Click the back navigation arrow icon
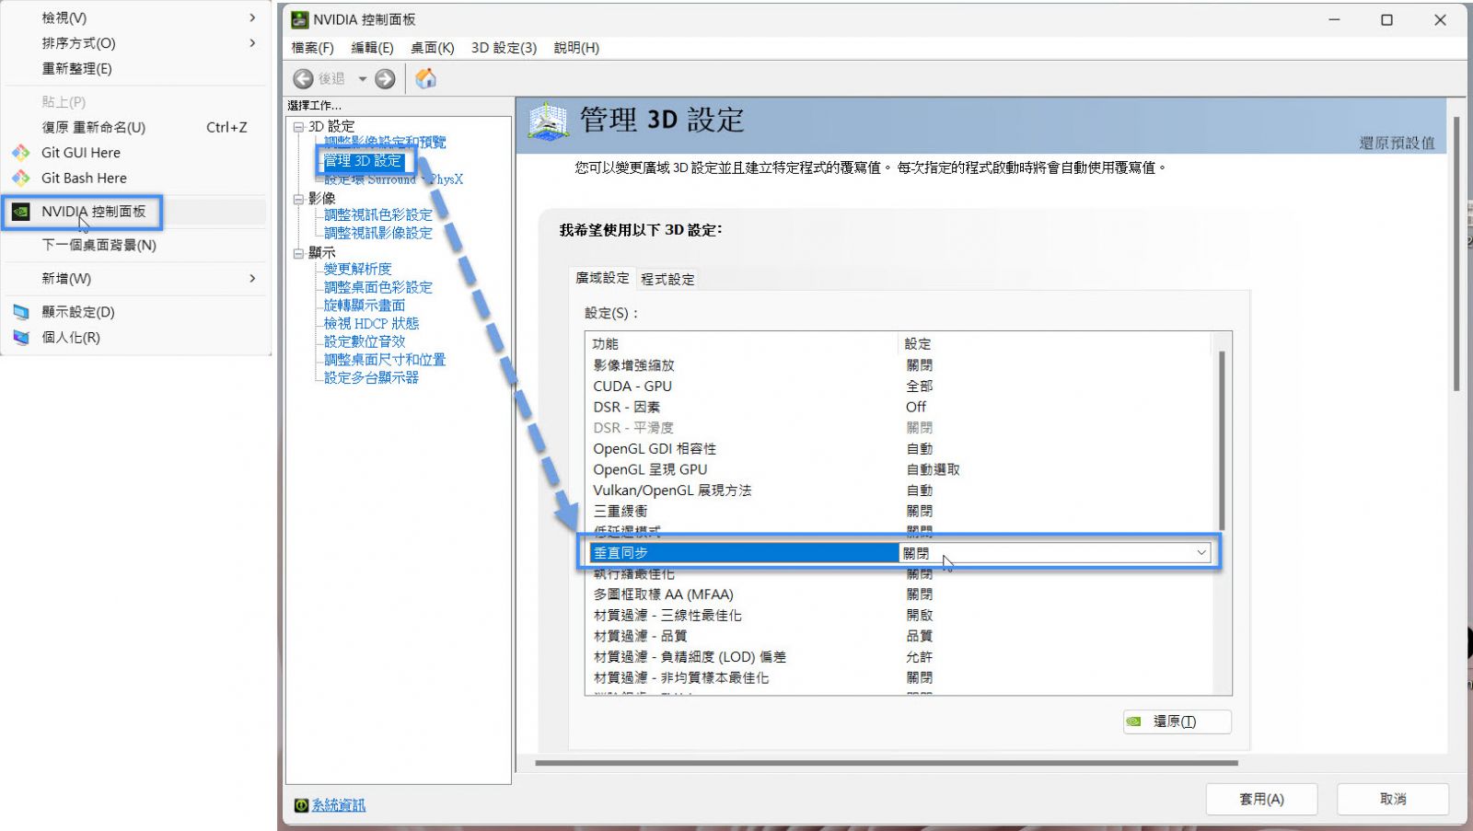The height and width of the screenshot is (831, 1473). (303, 79)
